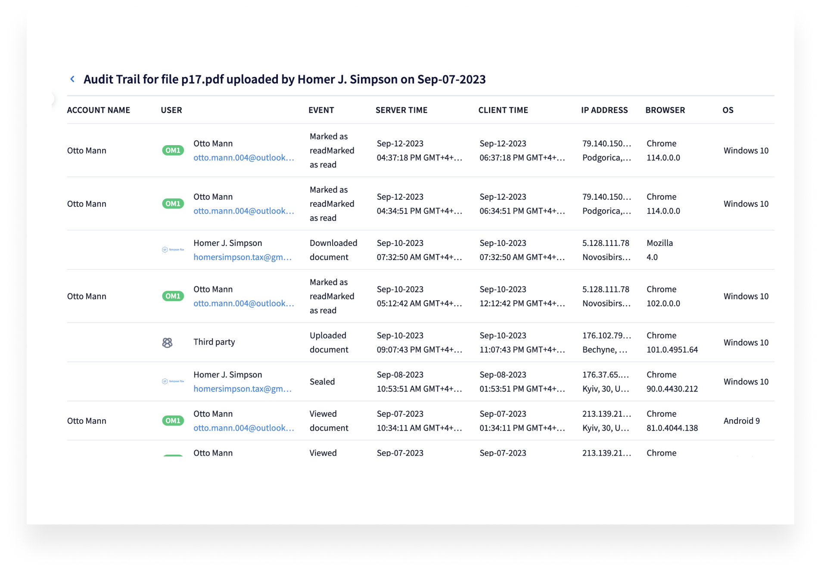Click the Third party group icon

[168, 342]
